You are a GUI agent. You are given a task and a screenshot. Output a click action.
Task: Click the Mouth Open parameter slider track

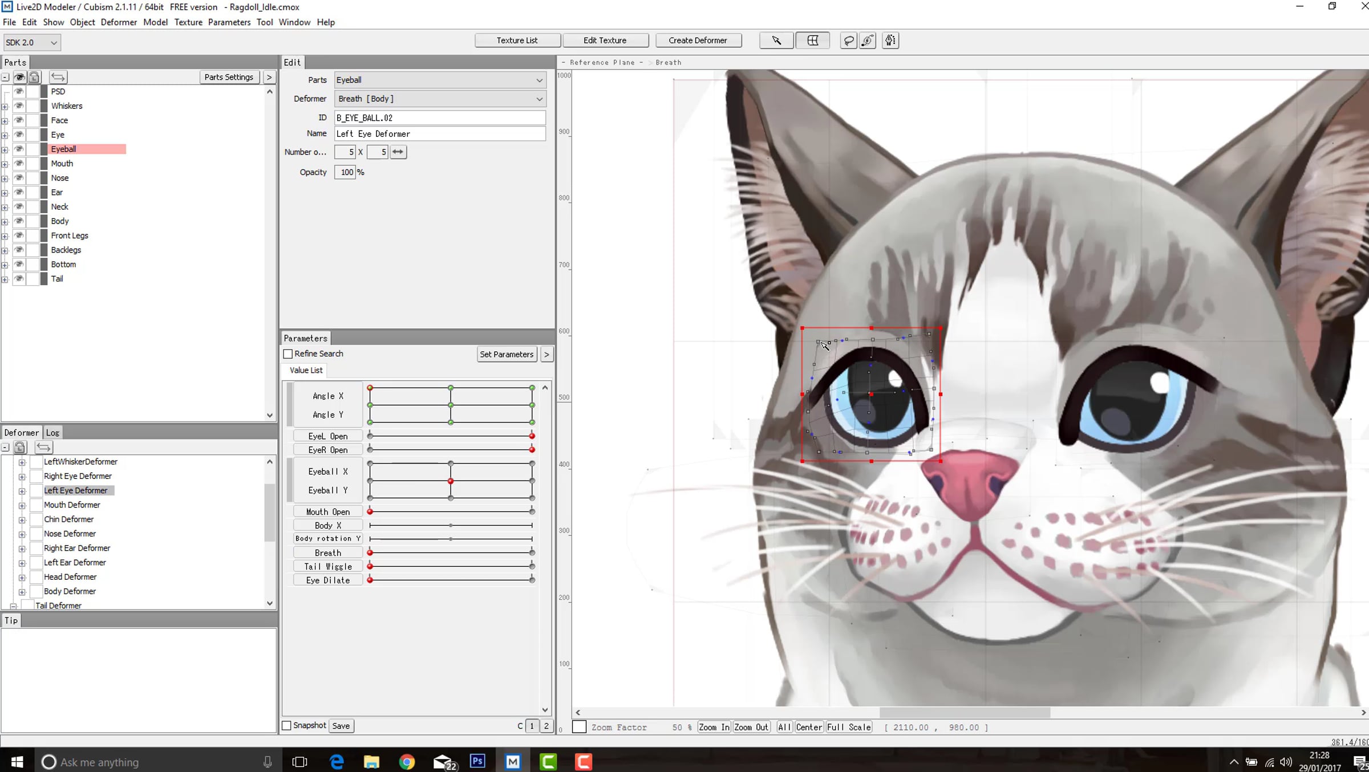tap(451, 511)
